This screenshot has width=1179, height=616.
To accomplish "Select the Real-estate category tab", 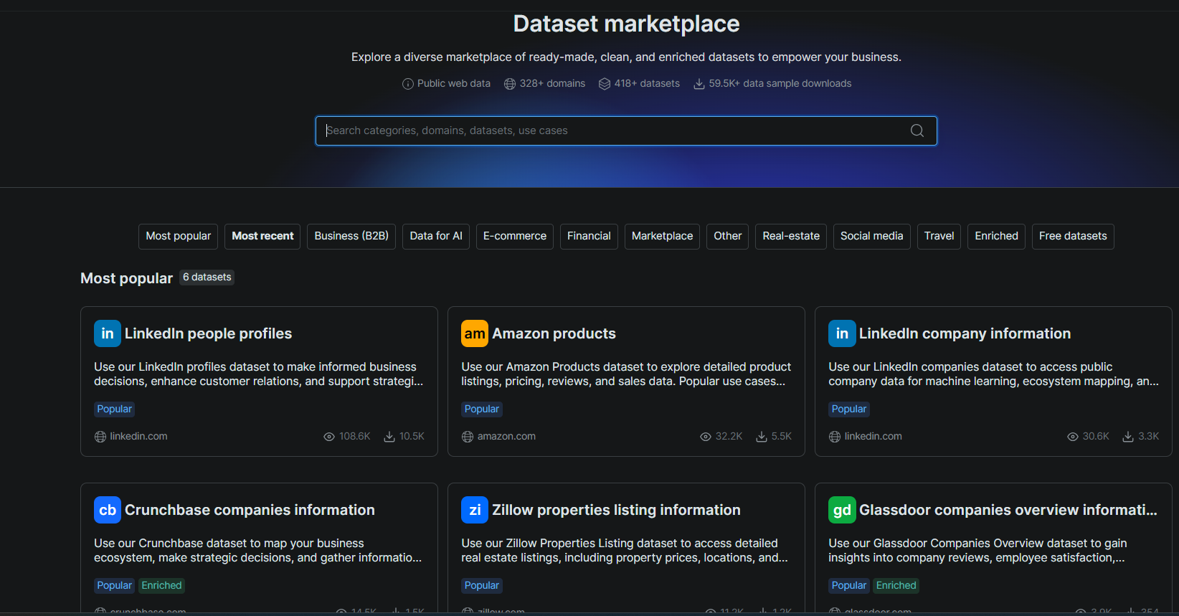I will (791, 236).
